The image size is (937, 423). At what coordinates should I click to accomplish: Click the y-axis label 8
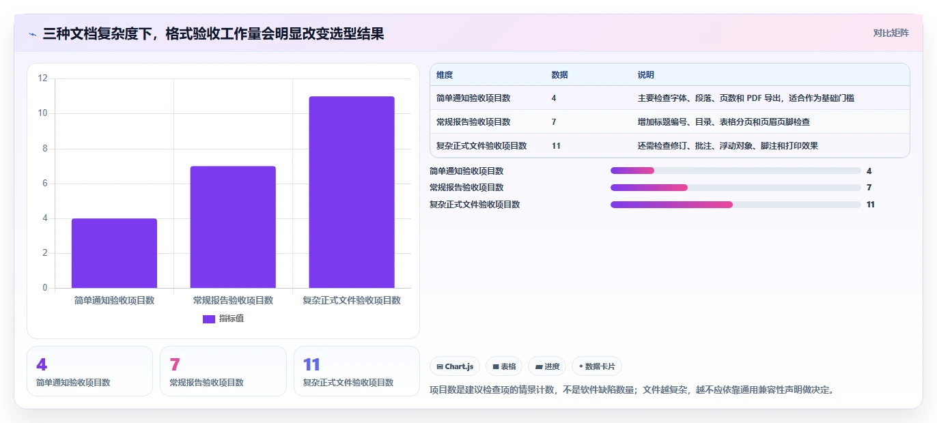click(45, 148)
